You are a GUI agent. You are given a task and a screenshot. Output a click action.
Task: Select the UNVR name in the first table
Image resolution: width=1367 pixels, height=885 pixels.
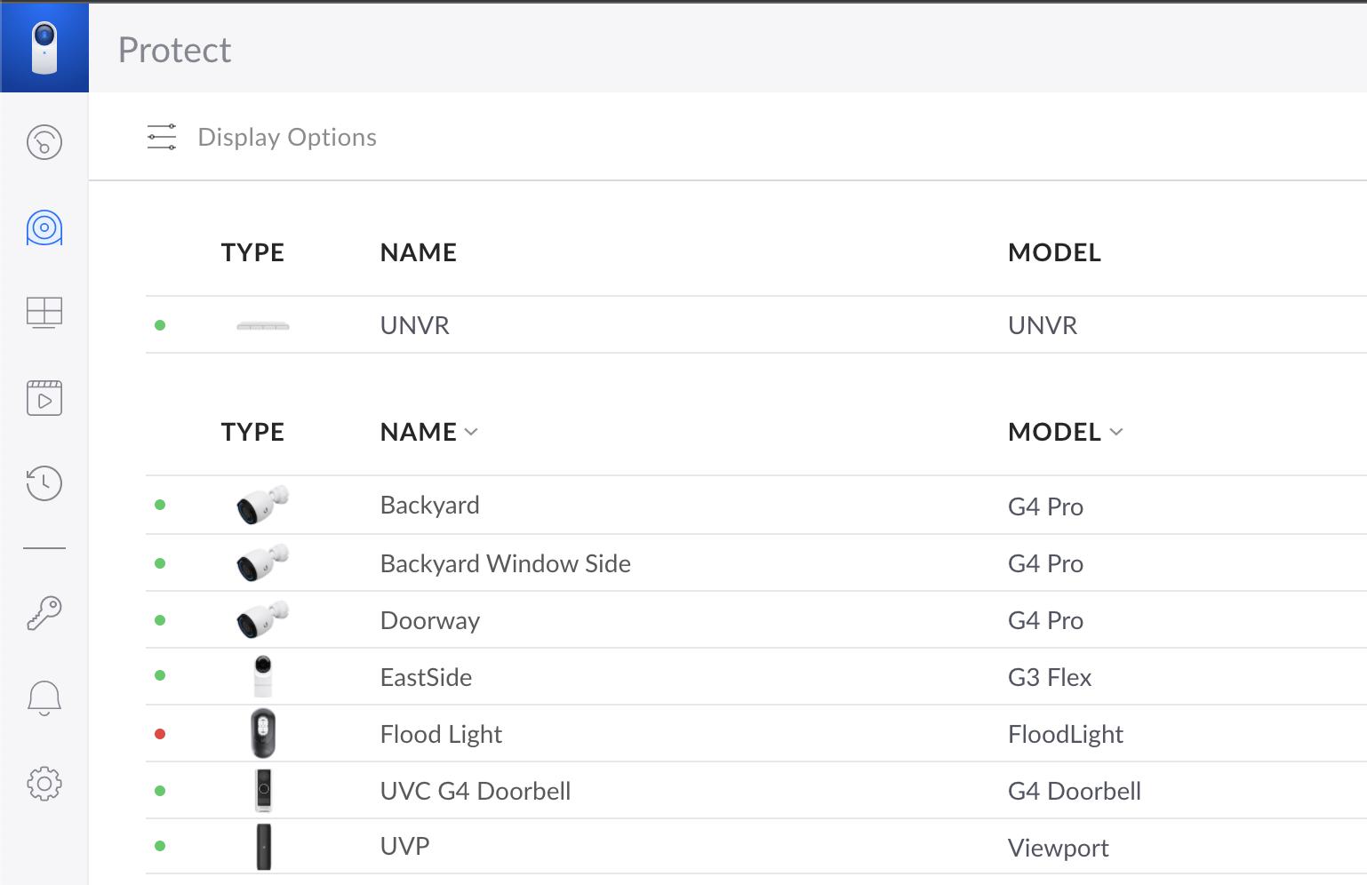[415, 325]
